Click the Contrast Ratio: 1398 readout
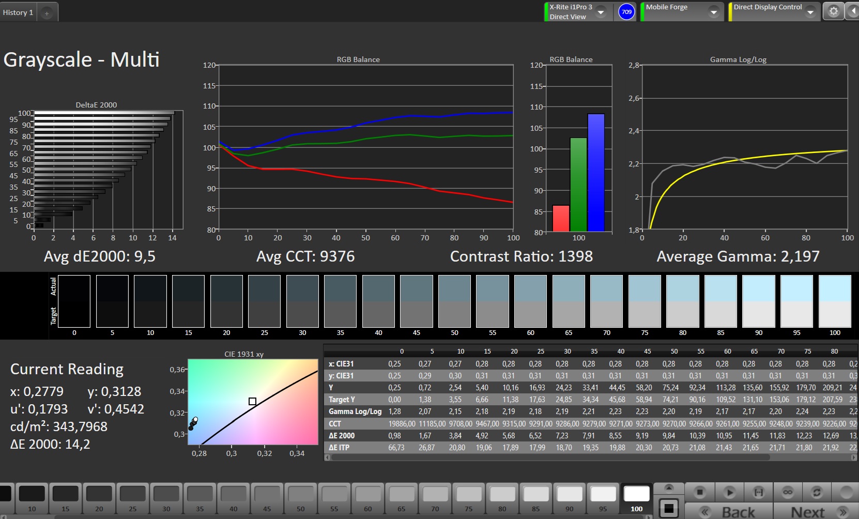The width and height of the screenshot is (859, 519). (521, 256)
